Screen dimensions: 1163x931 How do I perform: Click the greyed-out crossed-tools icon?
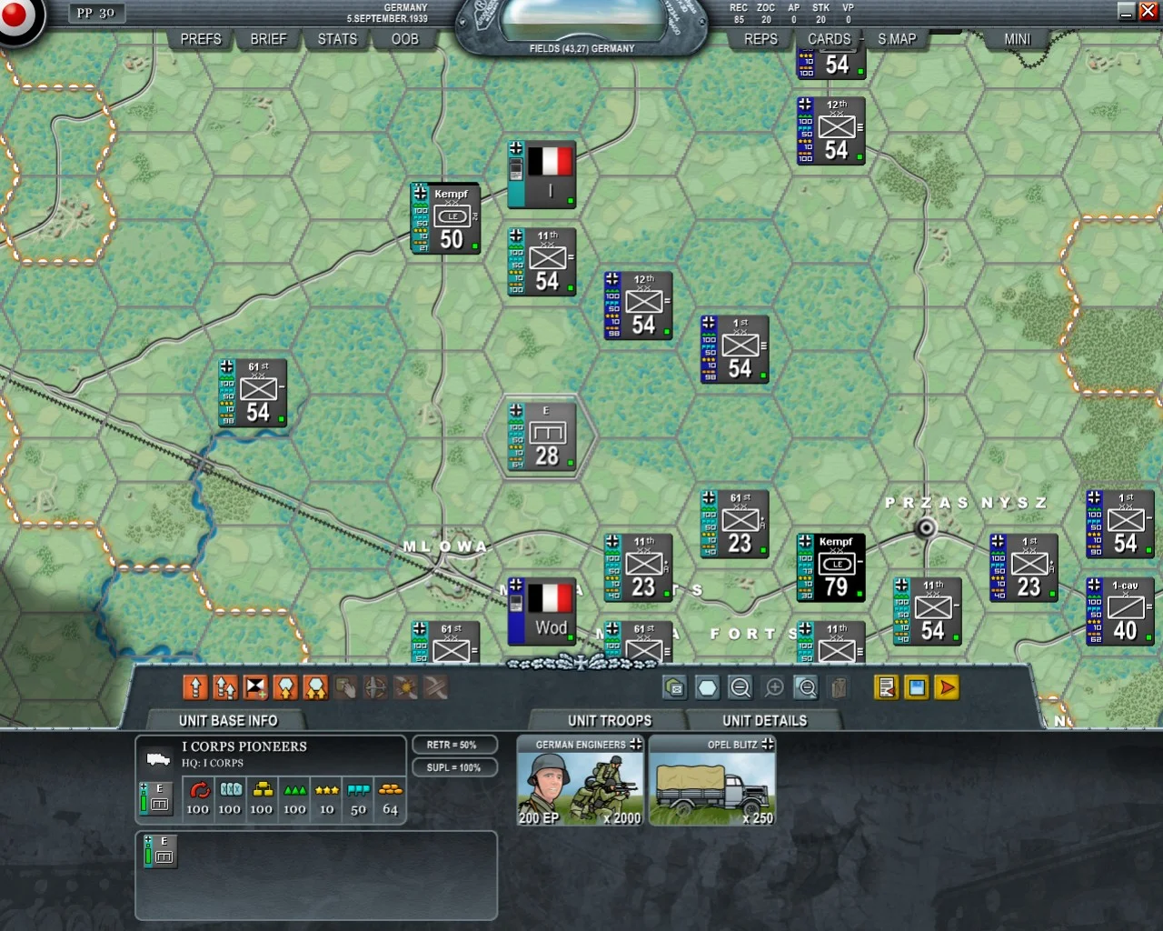[435, 687]
